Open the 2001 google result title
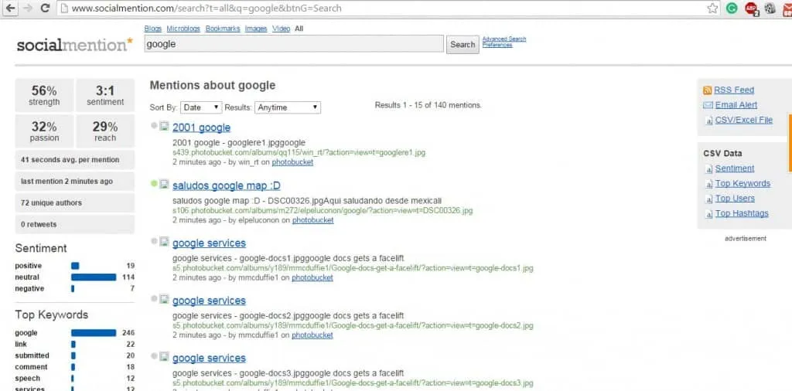The height and width of the screenshot is (391, 792). (202, 127)
